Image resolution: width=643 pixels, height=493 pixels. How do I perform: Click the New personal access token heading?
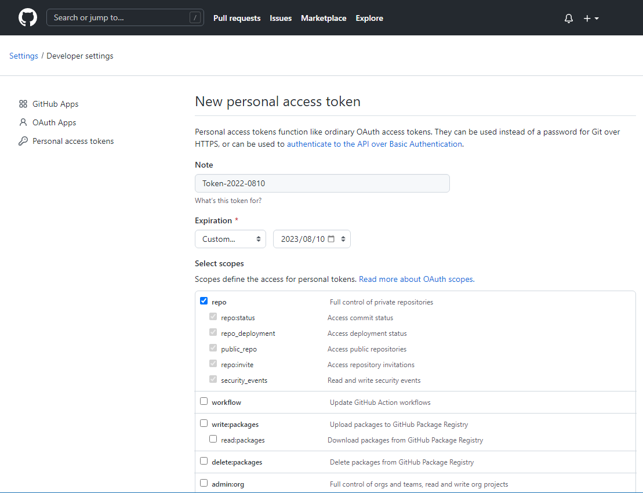click(278, 101)
